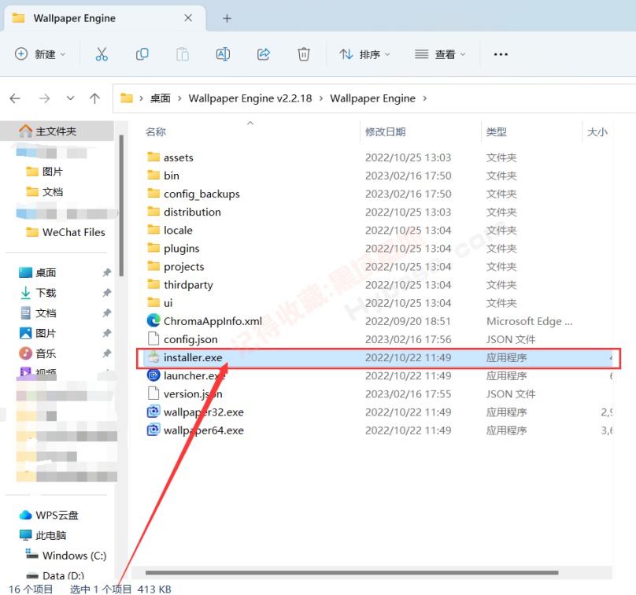Open 主文件夹 in the sidebar
The image size is (636, 595).
(x=57, y=131)
